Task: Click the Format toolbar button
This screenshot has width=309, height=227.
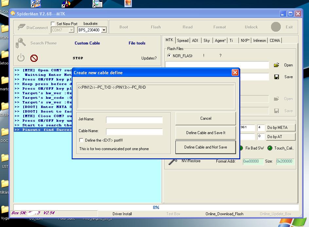Action: point(220,27)
